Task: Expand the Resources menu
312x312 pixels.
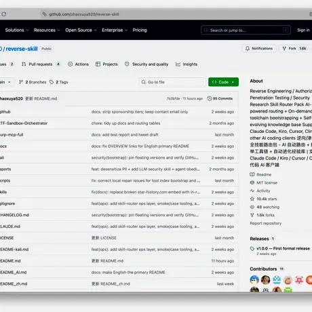Action: tap(47, 30)
